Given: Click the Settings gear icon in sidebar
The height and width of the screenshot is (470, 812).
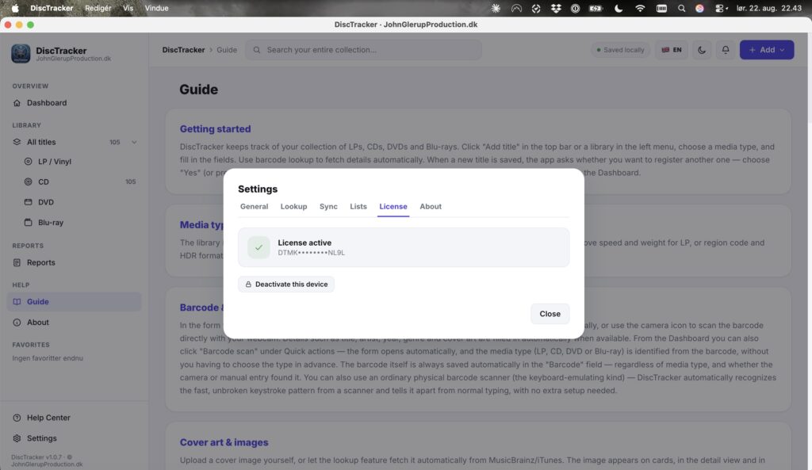Looking at the screenshot, I should (17, 438).
